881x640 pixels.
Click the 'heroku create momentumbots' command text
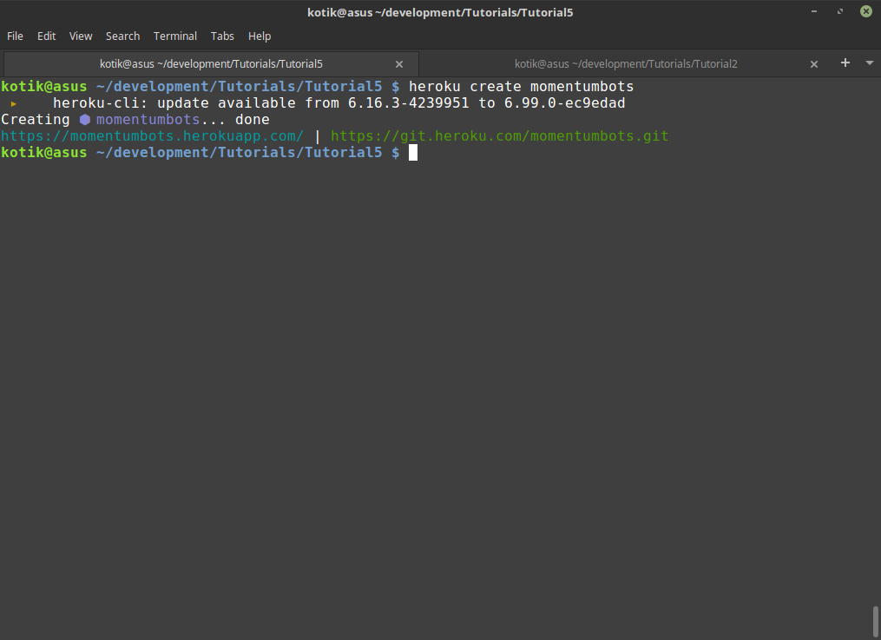pyautogui.click(x=521, y=87)
